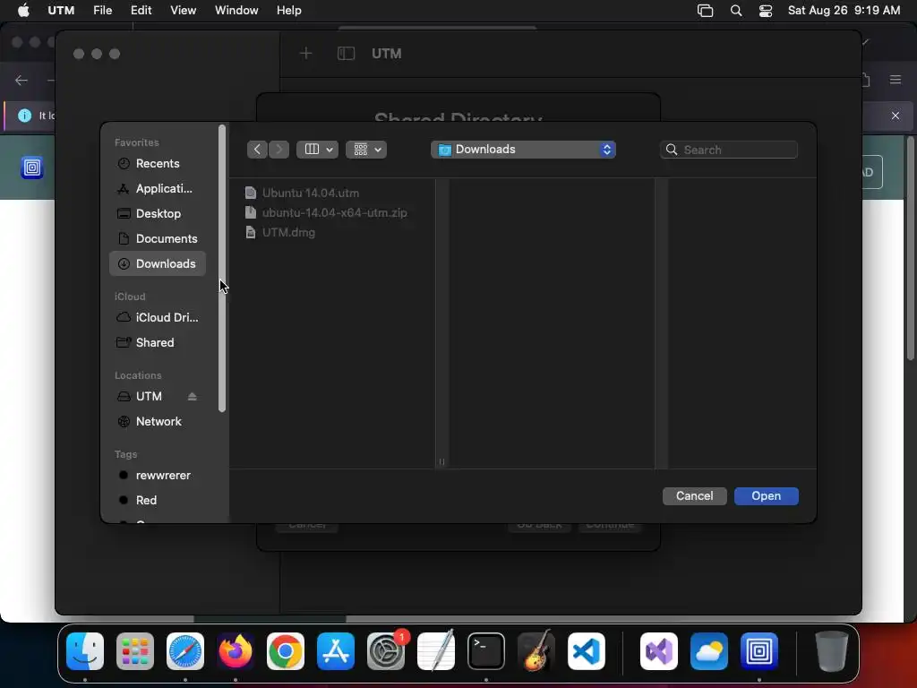Image resolution: width=917 pixels, height=688 pixels.
Task: Click the browser back arrow behind UTM
Action: click(21, 80)
